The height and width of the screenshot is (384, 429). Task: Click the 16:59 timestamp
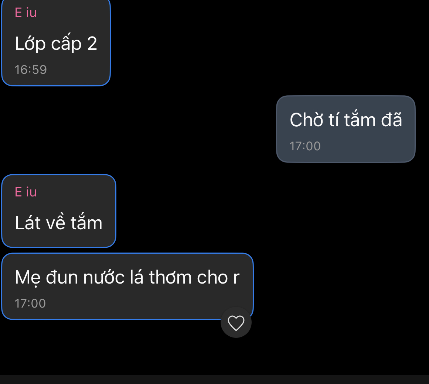click(x=31, y=70)
